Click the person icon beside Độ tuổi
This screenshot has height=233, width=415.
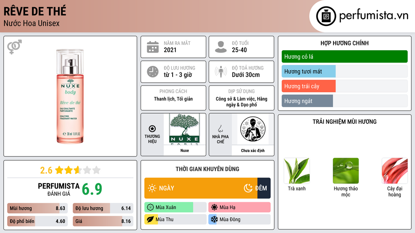click(x=221, y=47)
